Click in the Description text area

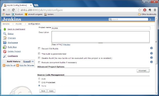point(101,37)
